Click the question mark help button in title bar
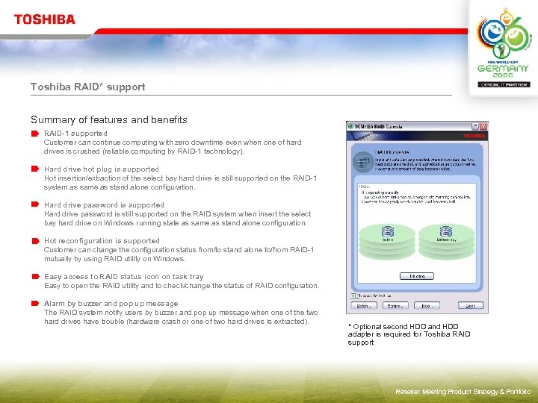This screenshot has width=538, height=403. point(475,126)
